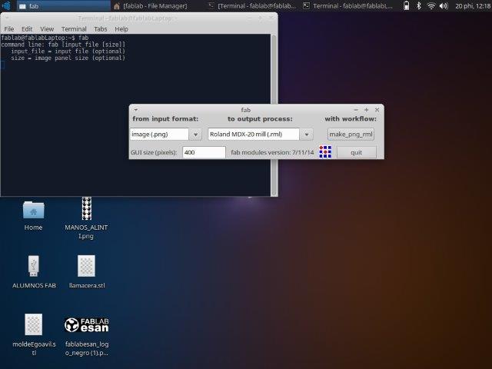Open the View menu in Terminal

[47, 29]
